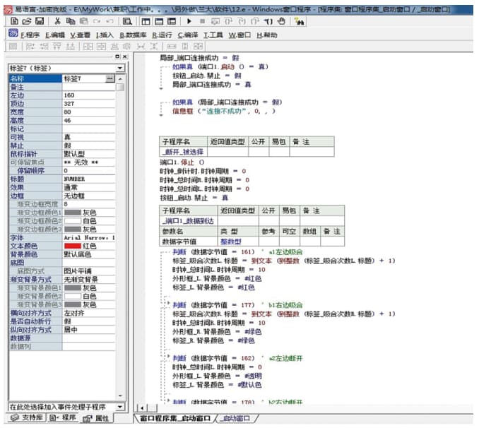The height and width of the screenshot is (428, 479).
Task: Click the application logo beside the menu bar
Action: (13, 33)
